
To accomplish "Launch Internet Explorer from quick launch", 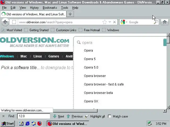I will pos(27,124).
